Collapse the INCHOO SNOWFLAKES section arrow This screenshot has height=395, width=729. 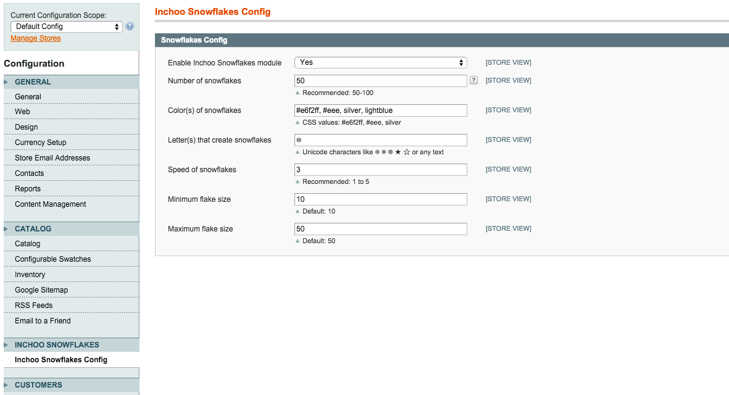click(x=7, y=345)
